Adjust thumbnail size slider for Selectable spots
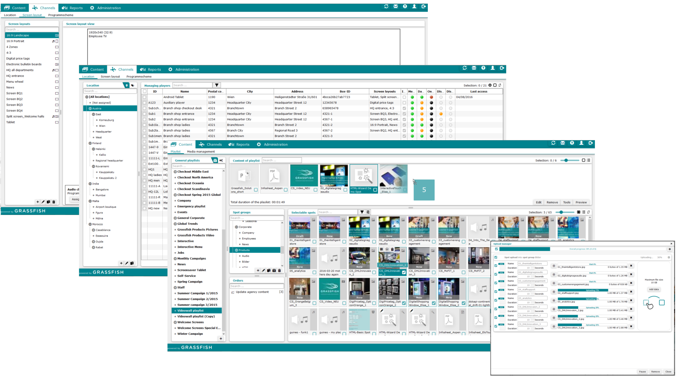 [561, 212]
